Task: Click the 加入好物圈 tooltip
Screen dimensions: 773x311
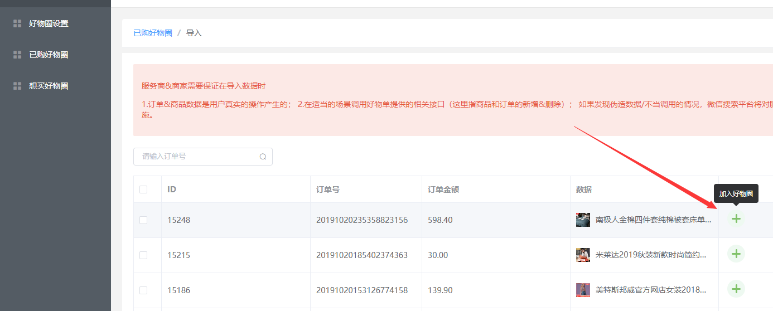Action: coord(736,193)
